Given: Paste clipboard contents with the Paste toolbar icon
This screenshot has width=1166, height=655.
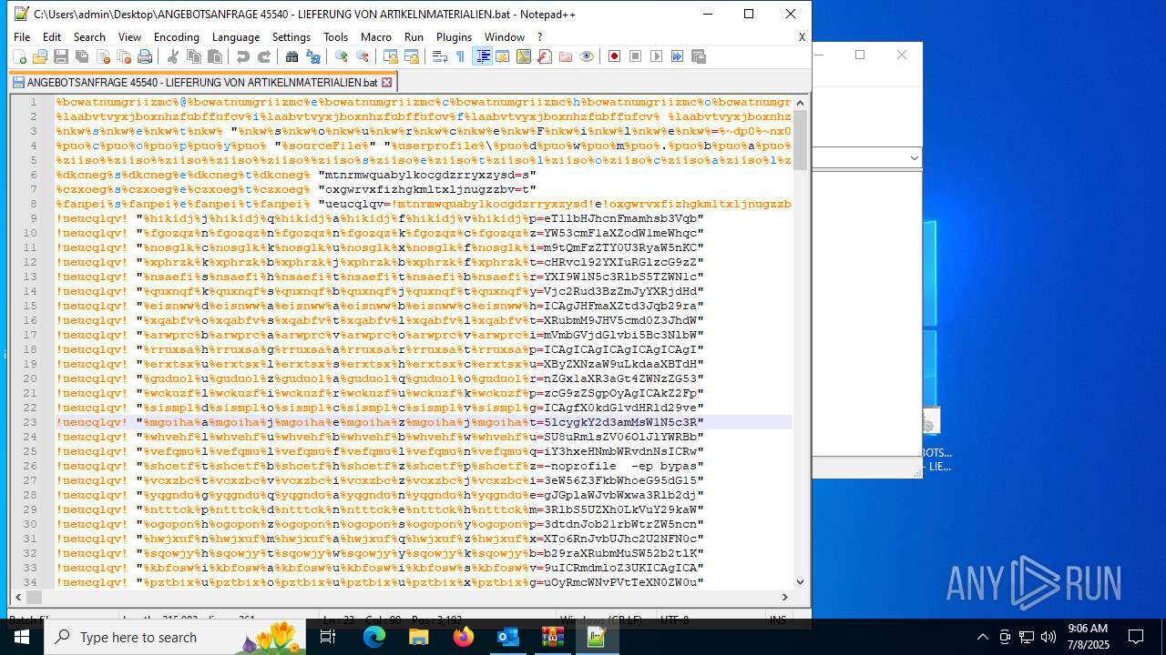Looking at the screenshot, I should pos(215,56).
